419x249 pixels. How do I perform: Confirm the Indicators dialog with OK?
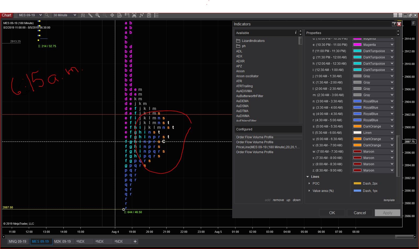point(332,213)
